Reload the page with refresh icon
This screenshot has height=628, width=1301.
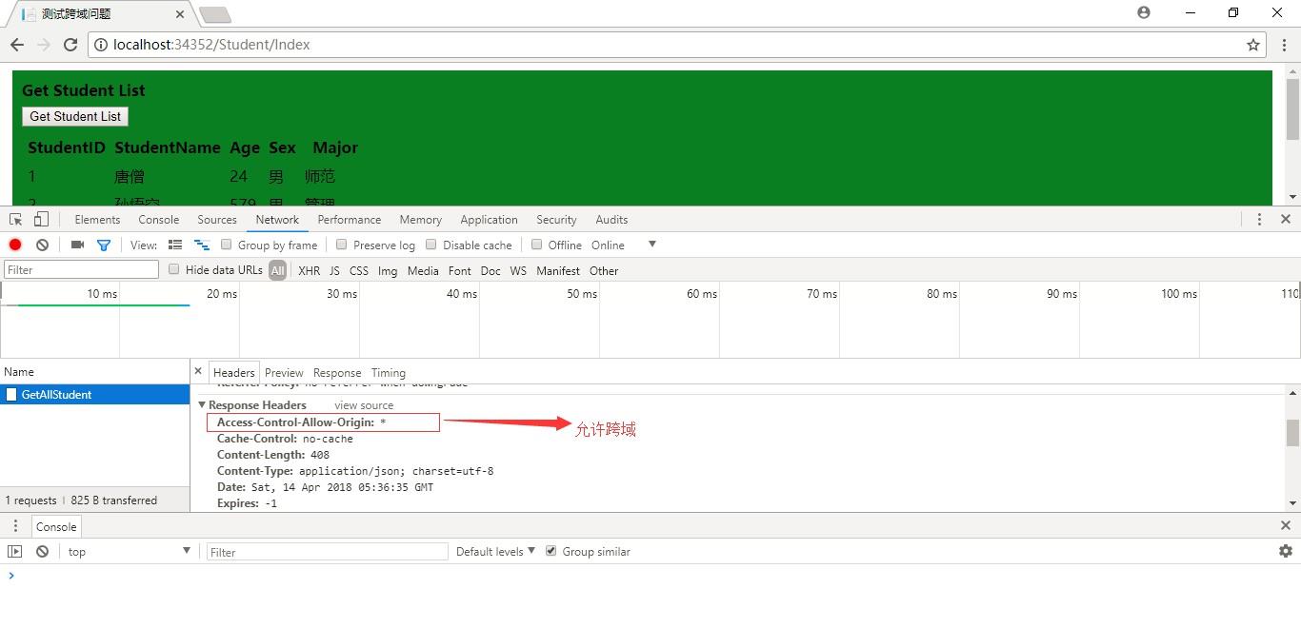(70, 45)
